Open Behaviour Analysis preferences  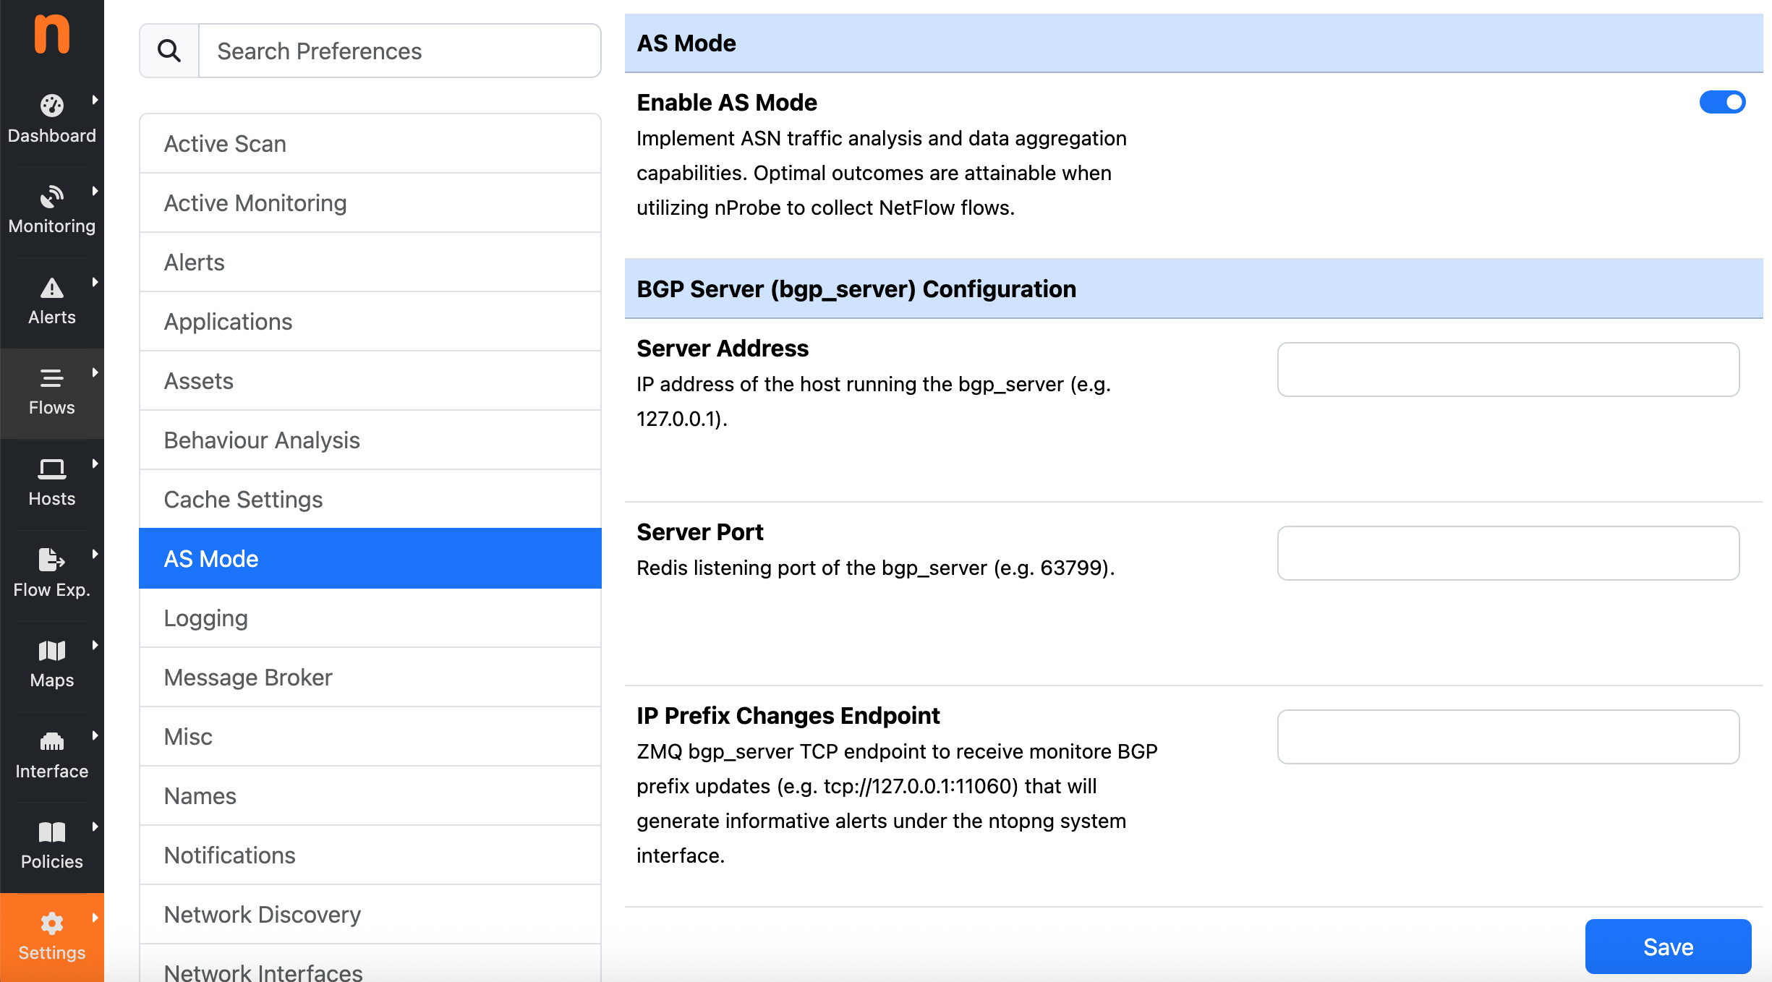(x=370, y=440)
